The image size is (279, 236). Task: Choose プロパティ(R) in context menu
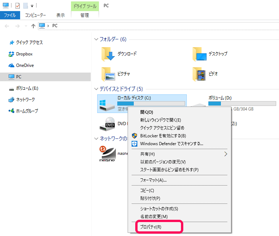pyautogui.click(x=179, y=227)
